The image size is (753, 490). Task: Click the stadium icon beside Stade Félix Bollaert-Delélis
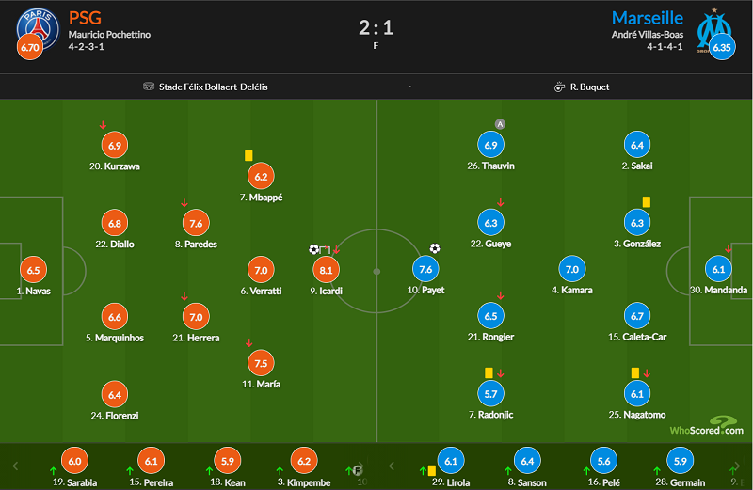click(x=149, y=87)
